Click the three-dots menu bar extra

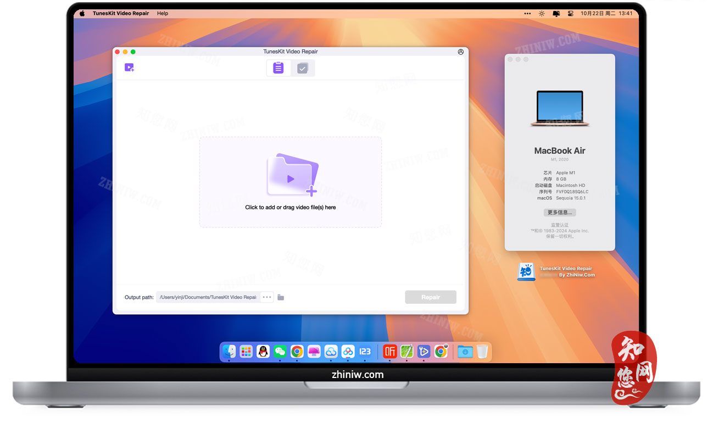click(527, 13)
